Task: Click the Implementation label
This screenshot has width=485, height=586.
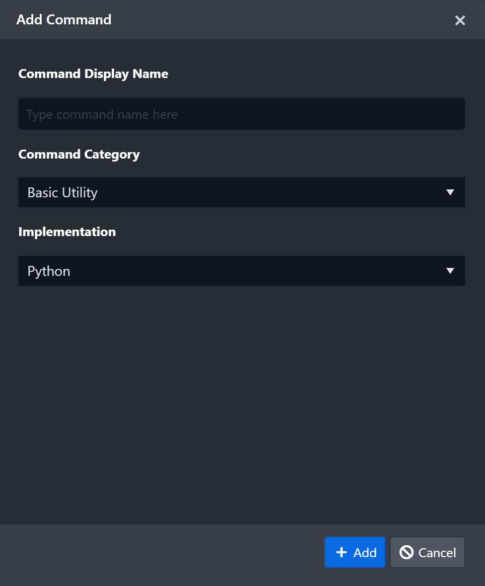Action: point(67,232)
